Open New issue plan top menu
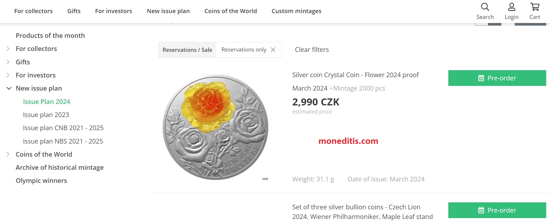 [168, 11]
